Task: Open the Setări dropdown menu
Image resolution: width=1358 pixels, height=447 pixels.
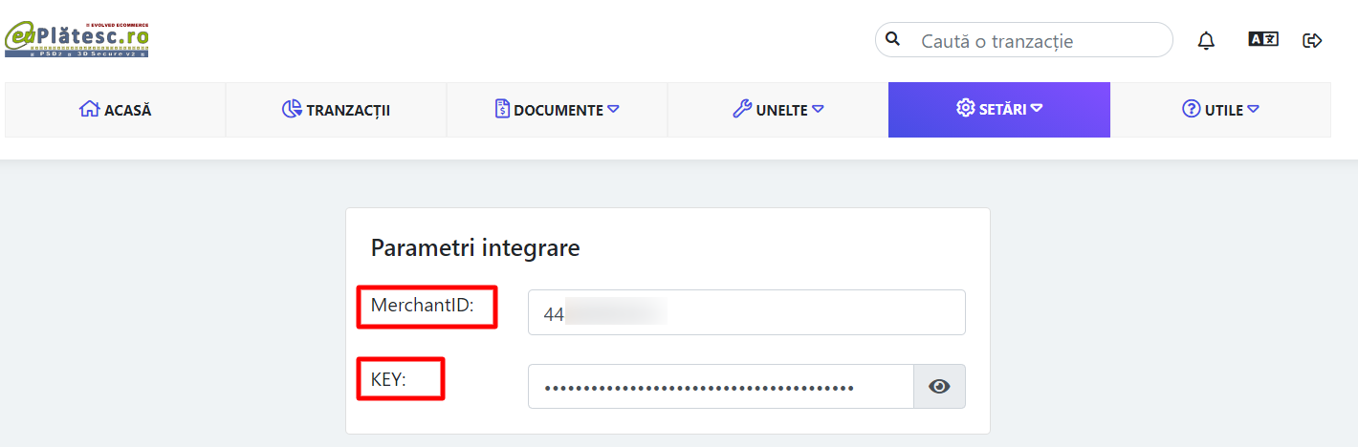Action: point(999,110)
